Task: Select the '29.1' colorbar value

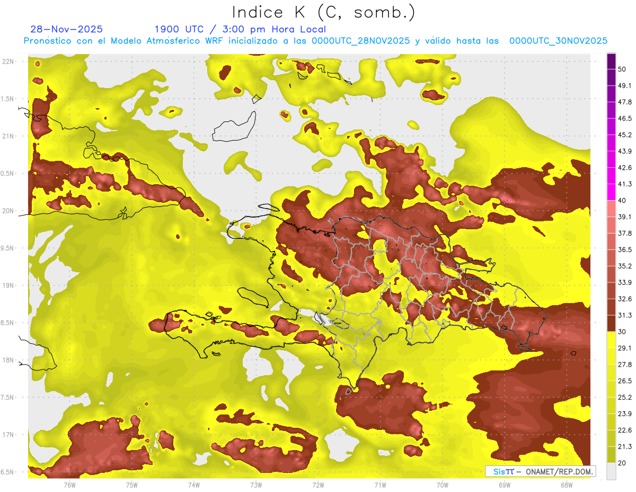Action: point(625,348)
